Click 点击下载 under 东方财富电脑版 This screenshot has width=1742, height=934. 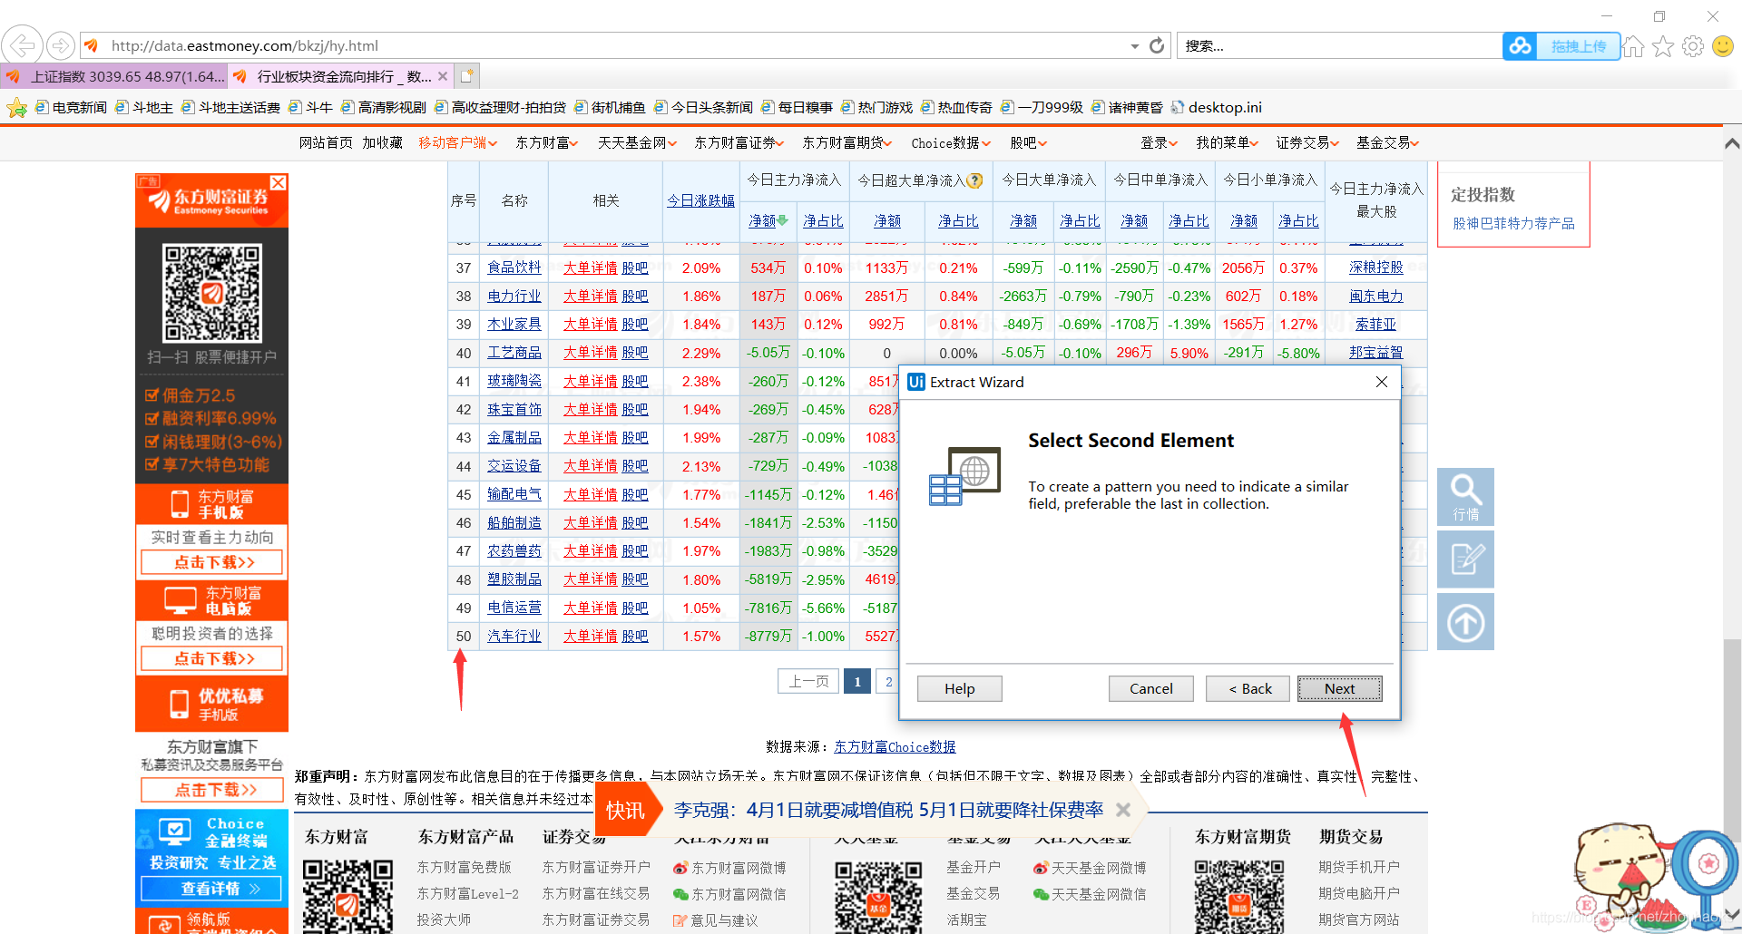(x=212, y=658)
